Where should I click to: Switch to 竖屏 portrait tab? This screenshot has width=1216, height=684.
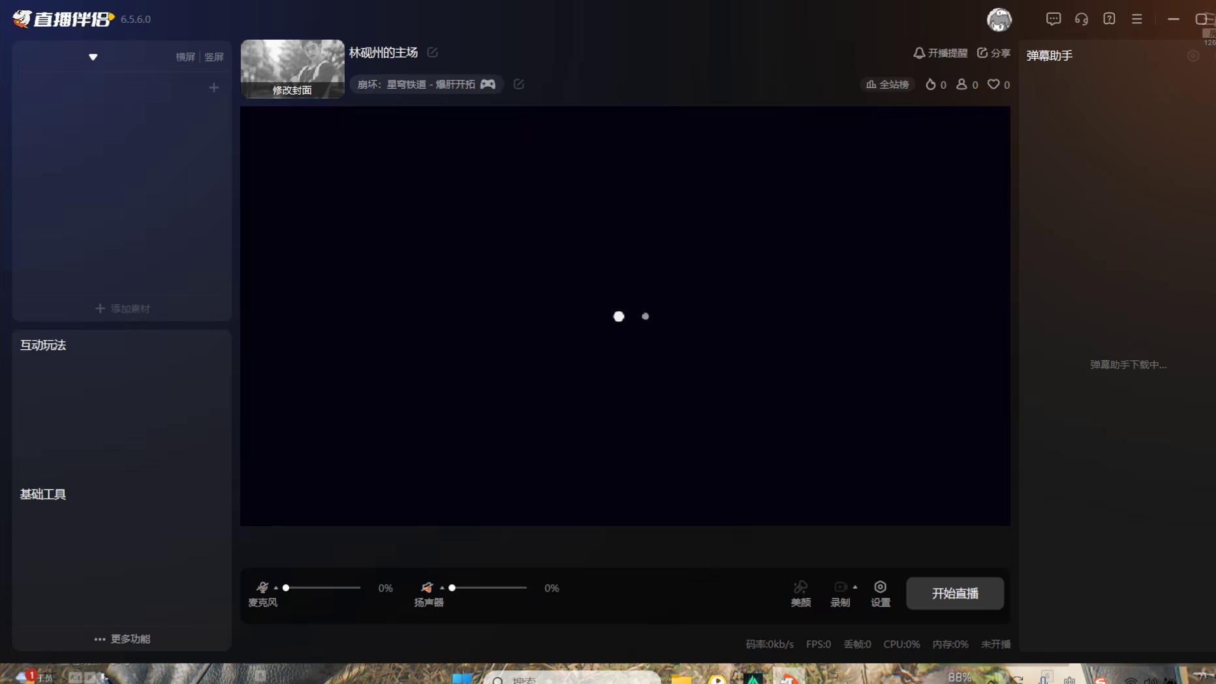pos(214,57)
